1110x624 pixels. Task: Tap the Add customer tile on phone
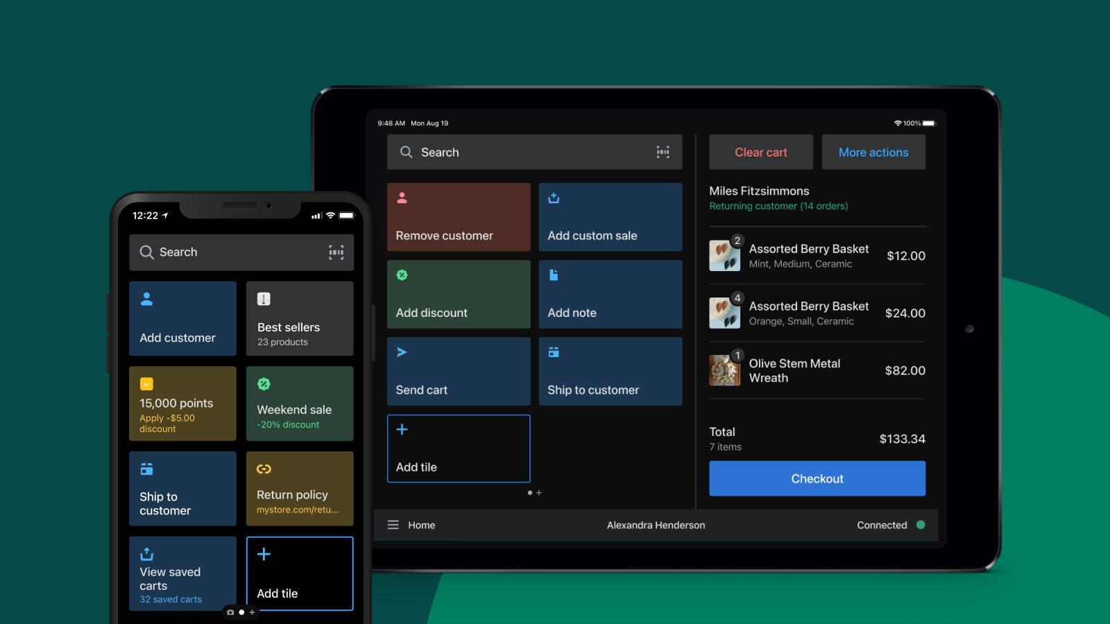[x=182, y=318]
